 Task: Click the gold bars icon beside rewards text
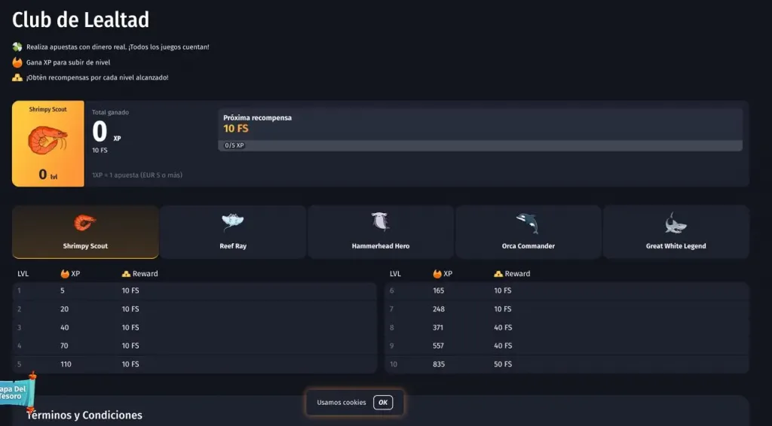coord(17,78)
